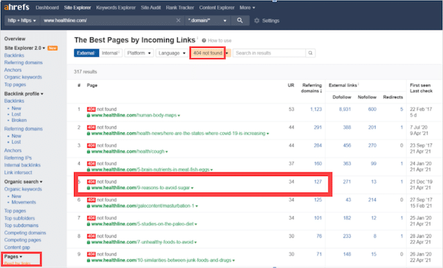Click Lost under Referring domains
Image resolution: width=443 pixels, height=268 pixels.
16,142
